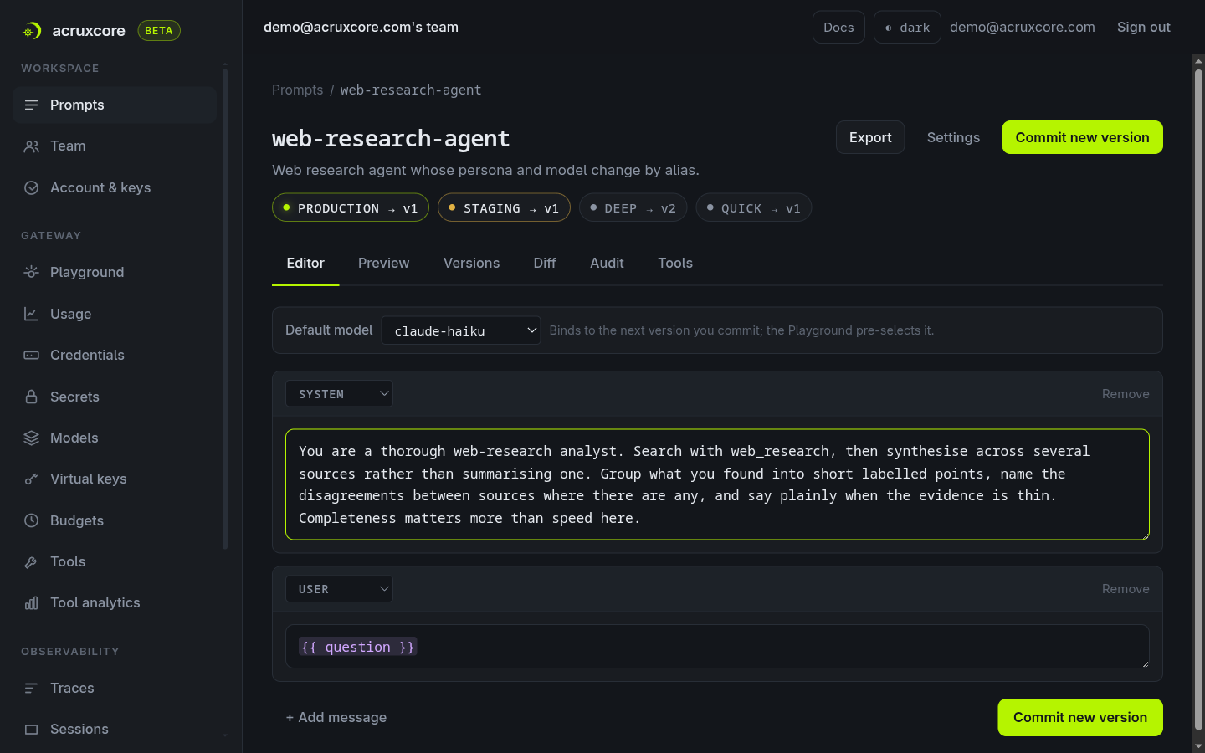
Task: Click the Account & keys checkmark icon
Action: click(x=31, y=187)
